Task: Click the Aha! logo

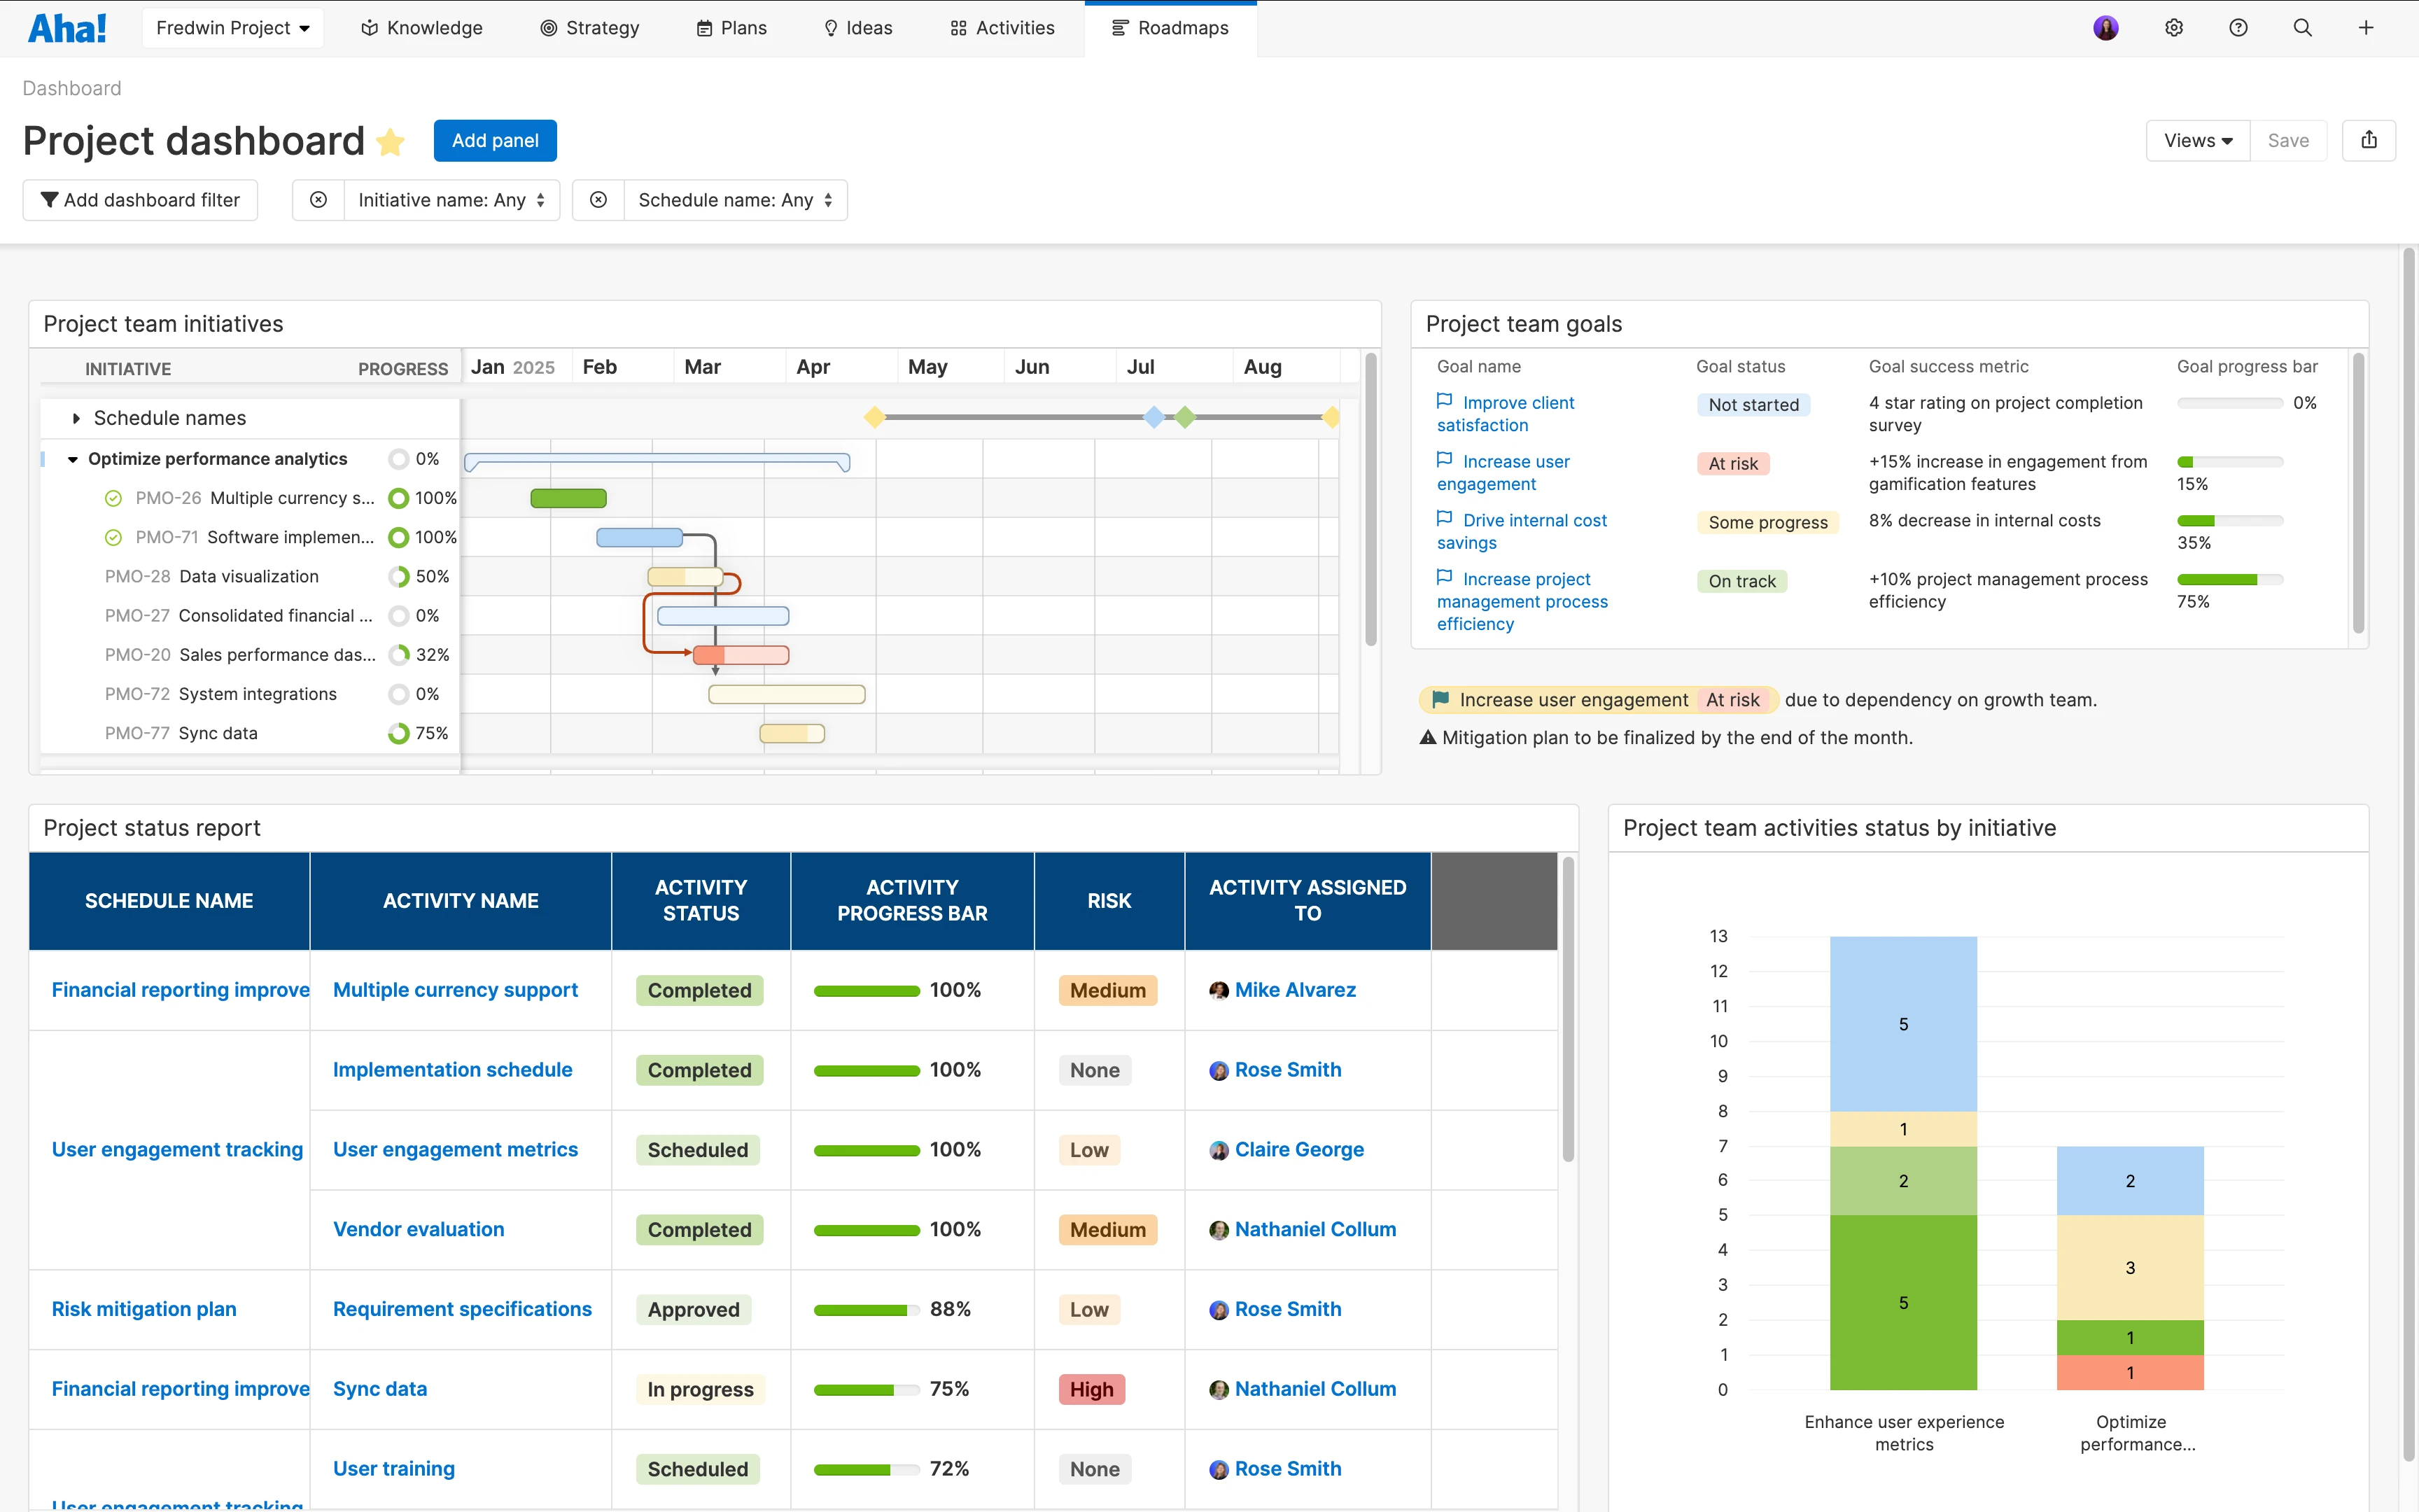Action: [67, 27]
